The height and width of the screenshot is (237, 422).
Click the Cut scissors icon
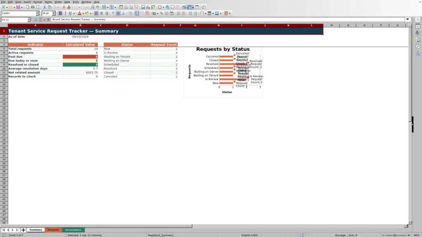45,7
